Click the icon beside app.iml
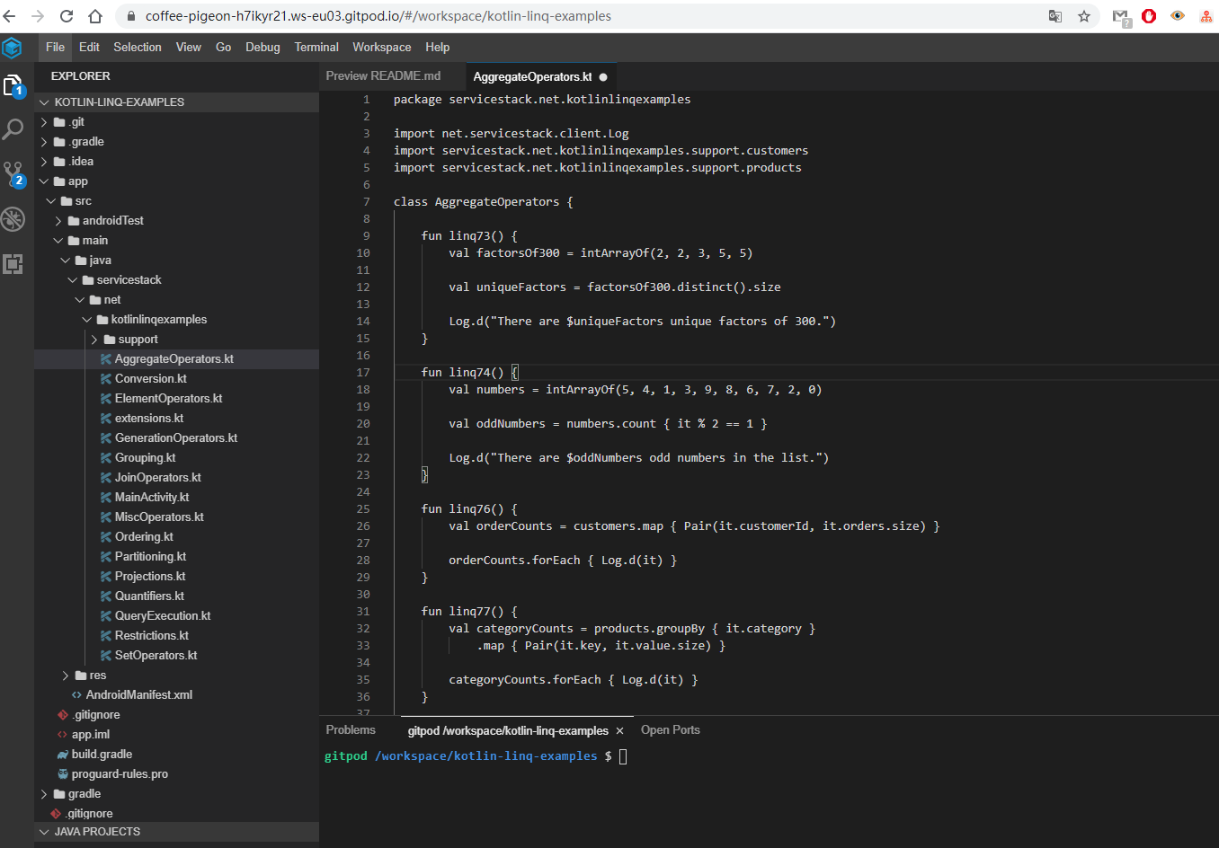1219x848 pixels. 63,735
